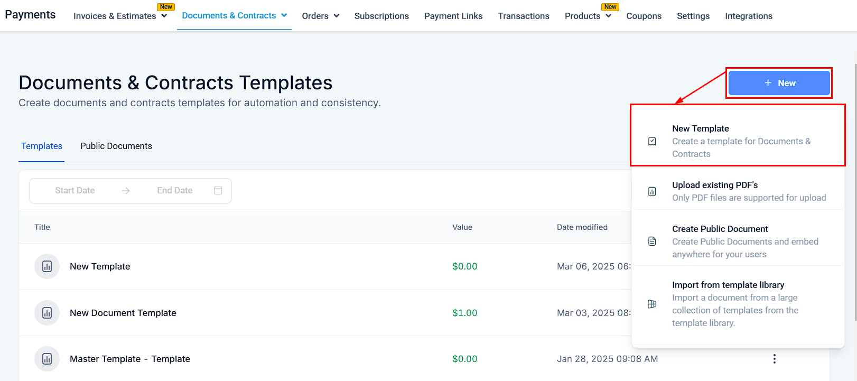Open the Subscriptions nav item

point(381,16)
